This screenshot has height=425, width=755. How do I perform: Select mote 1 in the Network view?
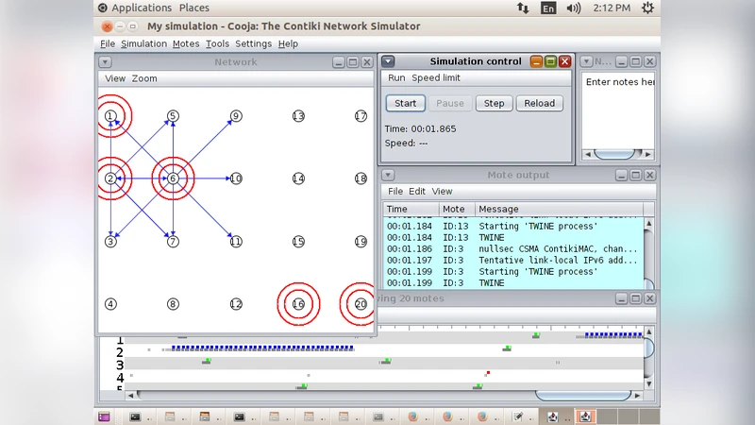click(110, 116)
